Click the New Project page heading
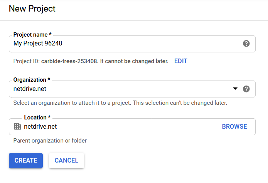 coord(32,8)
